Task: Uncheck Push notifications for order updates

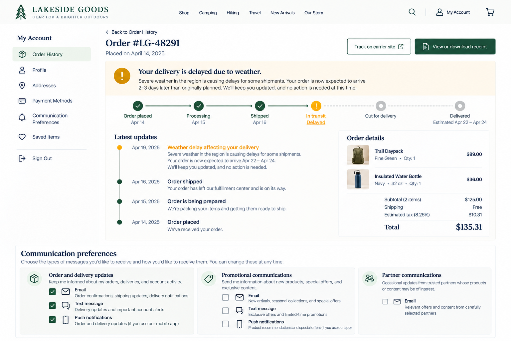Action: click(x=53, y=320)
